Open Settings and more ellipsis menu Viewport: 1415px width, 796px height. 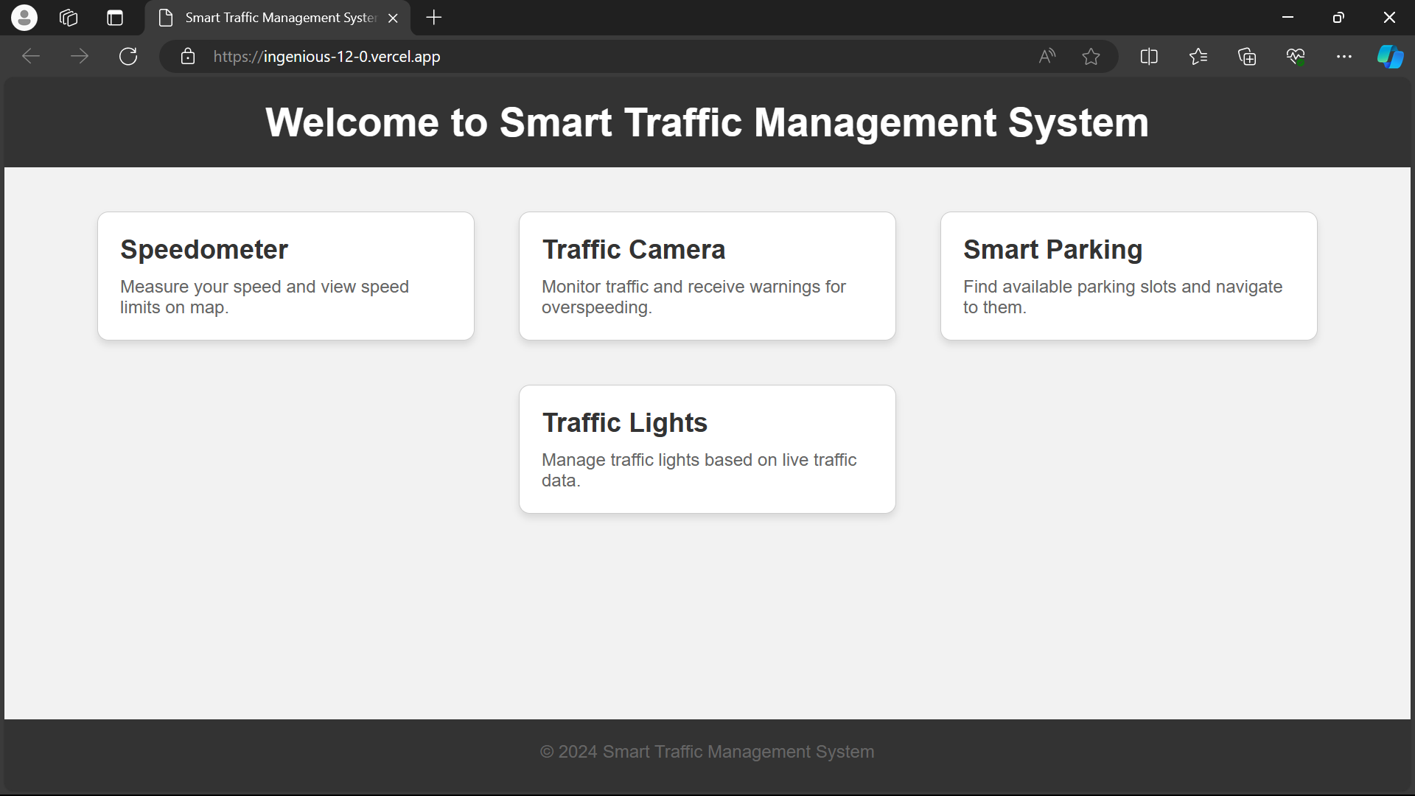(1344, 57)
